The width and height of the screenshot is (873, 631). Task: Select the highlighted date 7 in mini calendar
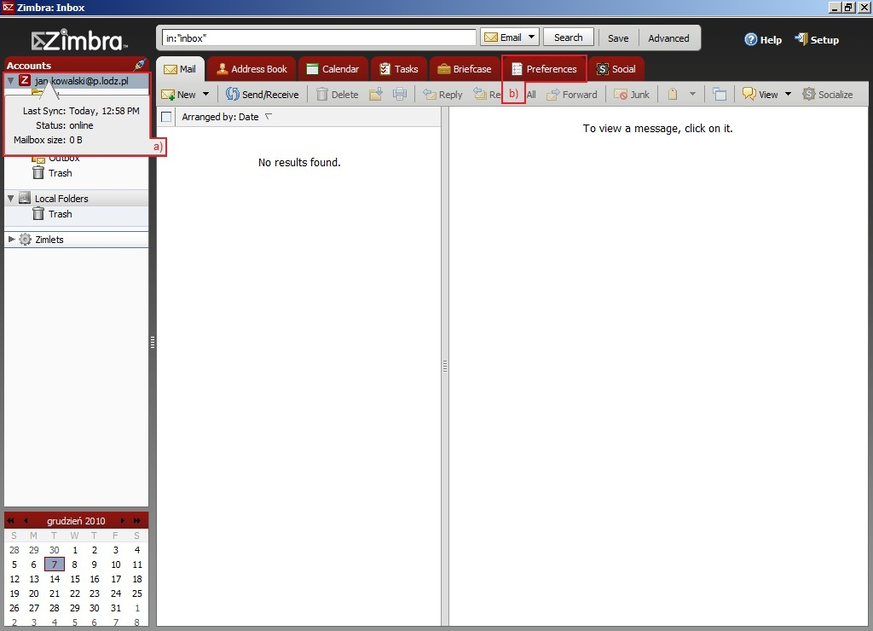point(54,564)
